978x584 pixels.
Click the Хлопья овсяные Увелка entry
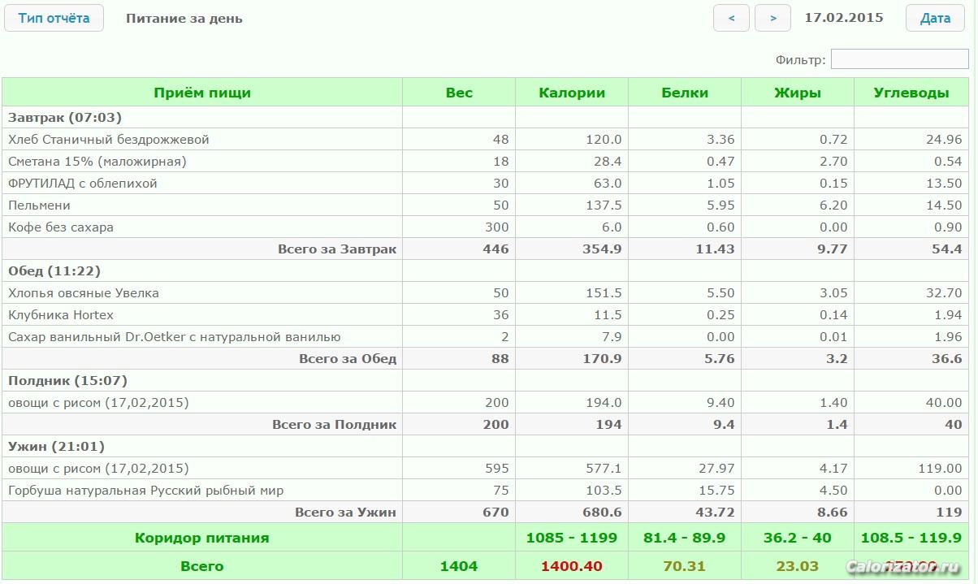click(x=84, y=293)
